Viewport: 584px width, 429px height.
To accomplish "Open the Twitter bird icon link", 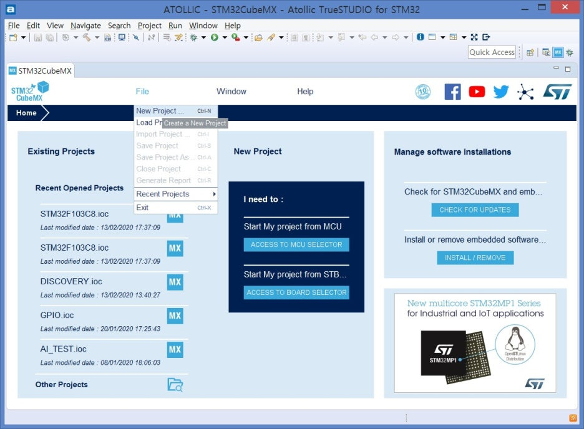I will click(501, 92).
